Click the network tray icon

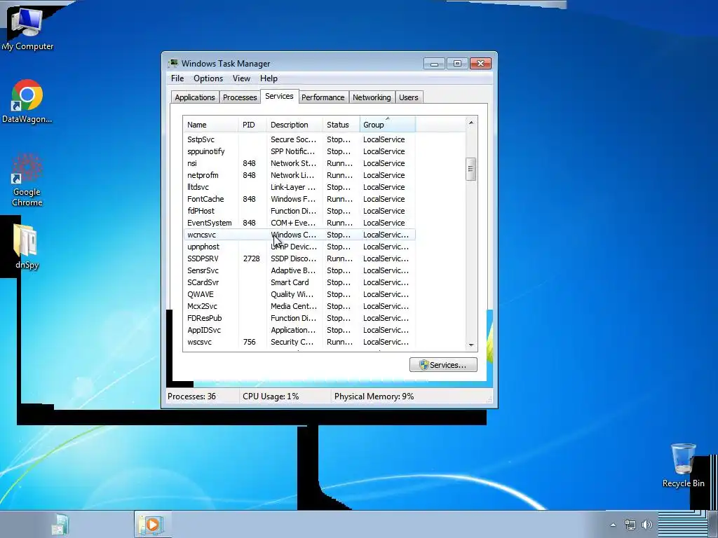click(x=630, y=525)
